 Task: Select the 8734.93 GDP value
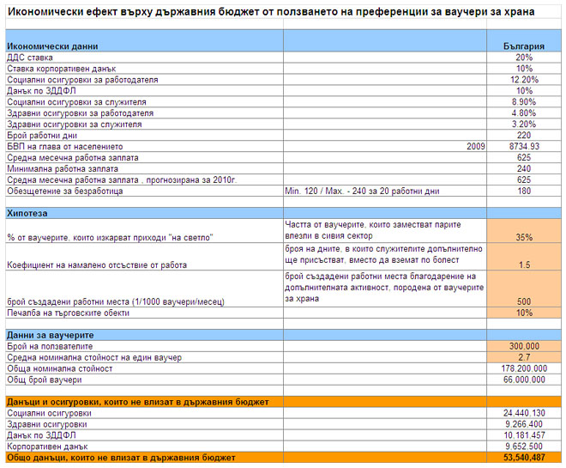point(524,146)
